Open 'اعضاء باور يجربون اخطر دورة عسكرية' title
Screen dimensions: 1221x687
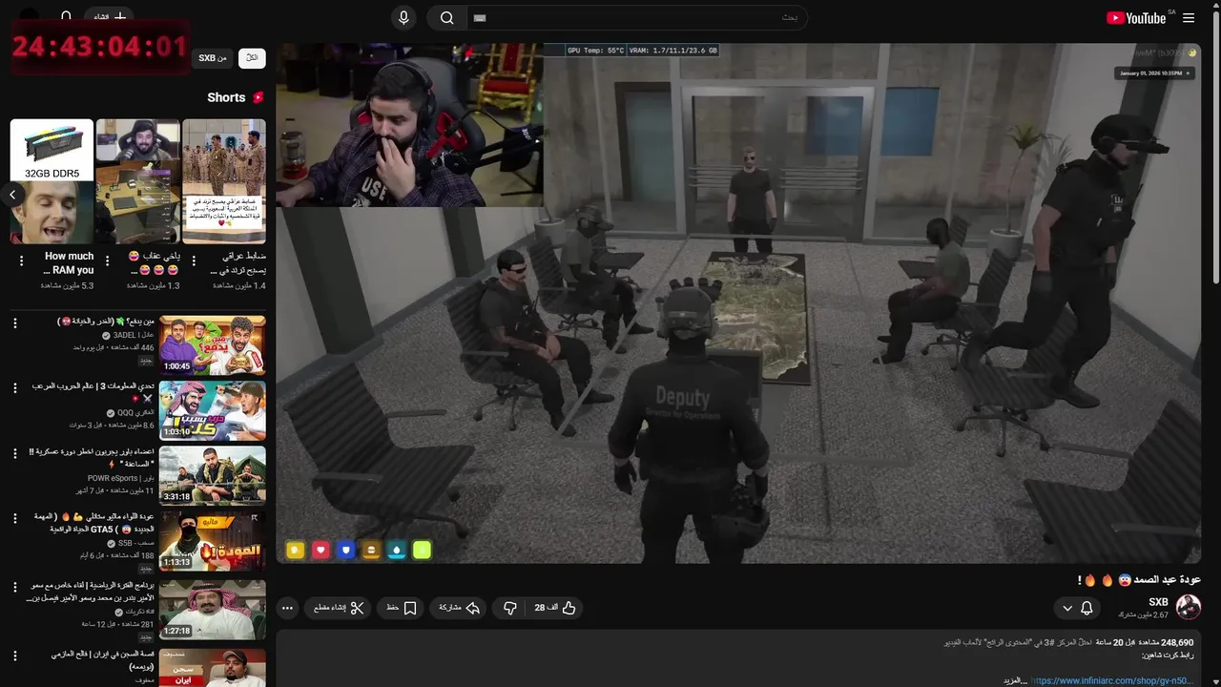[92, 457]
